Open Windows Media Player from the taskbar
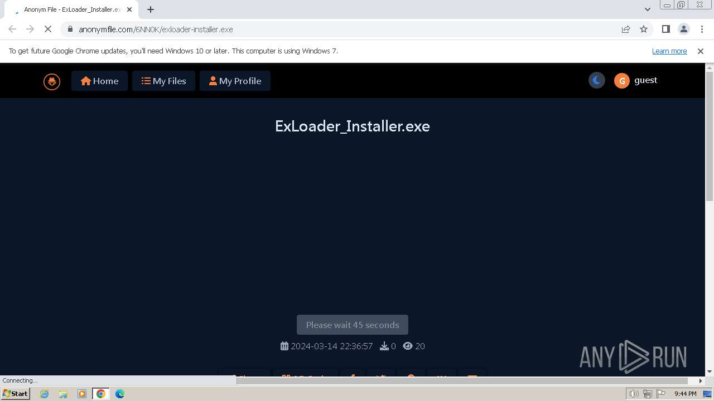714x401 pixels. [82, 394]
